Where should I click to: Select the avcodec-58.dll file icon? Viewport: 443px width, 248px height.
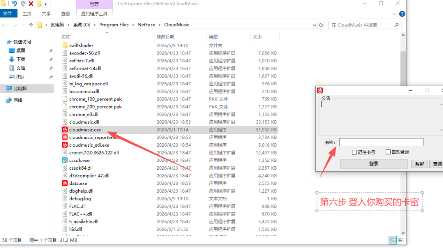[65, 53]
